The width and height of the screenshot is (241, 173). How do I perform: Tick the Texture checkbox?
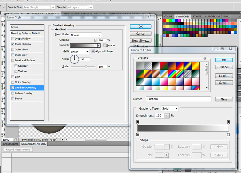coord(16,71)
